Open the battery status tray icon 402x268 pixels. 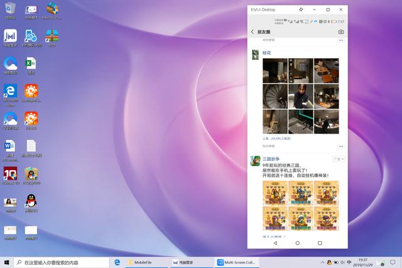tap(336, 262)
